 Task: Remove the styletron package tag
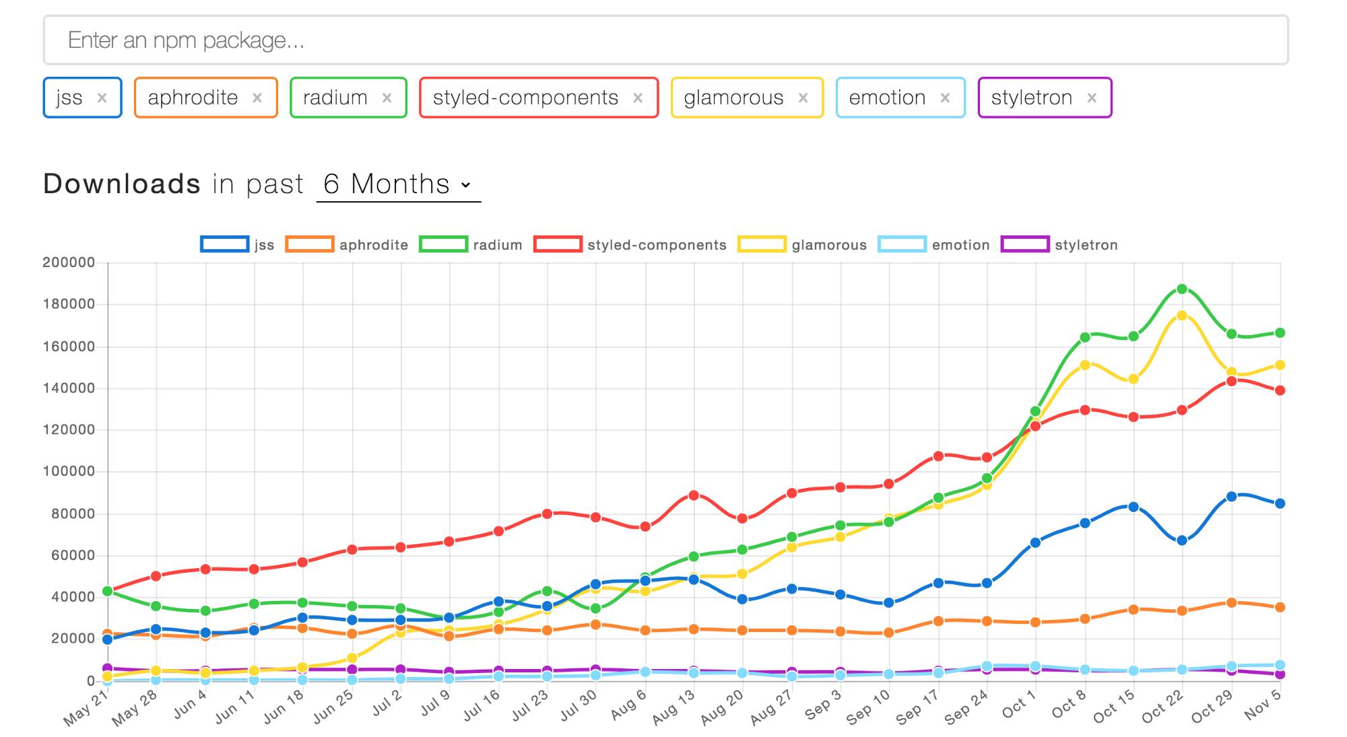tap(1091, 98)
